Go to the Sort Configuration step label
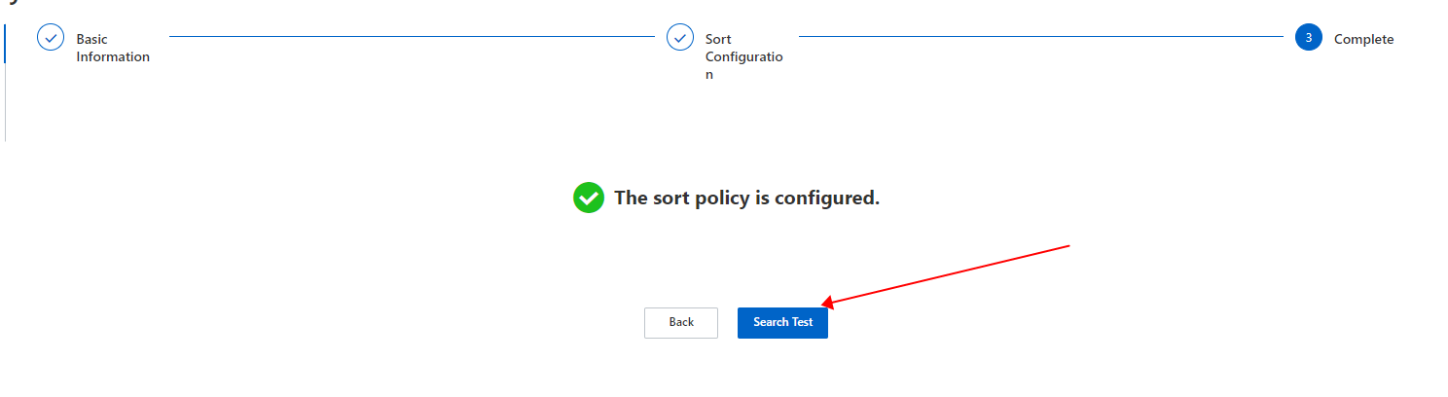The height and width of the screenshot is (397, 1448). 743,56
